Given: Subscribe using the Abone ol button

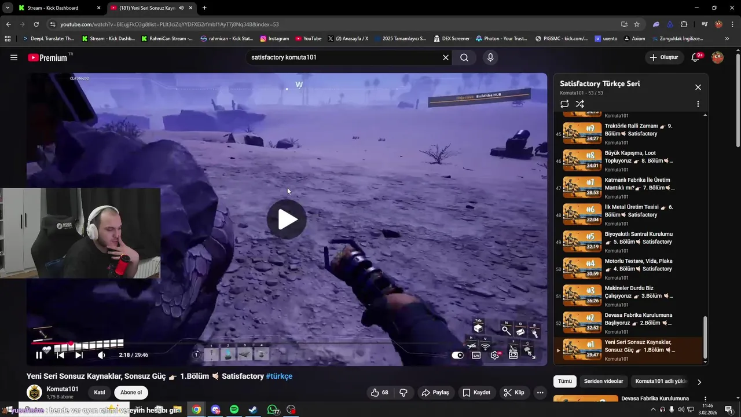Looking at the screenshot, I should pyautogui.click(x=131, y=392).
